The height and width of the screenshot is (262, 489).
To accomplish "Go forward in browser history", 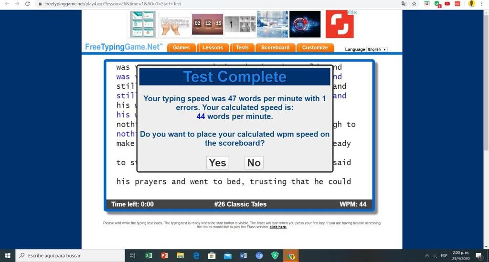I will coord(17,4).
